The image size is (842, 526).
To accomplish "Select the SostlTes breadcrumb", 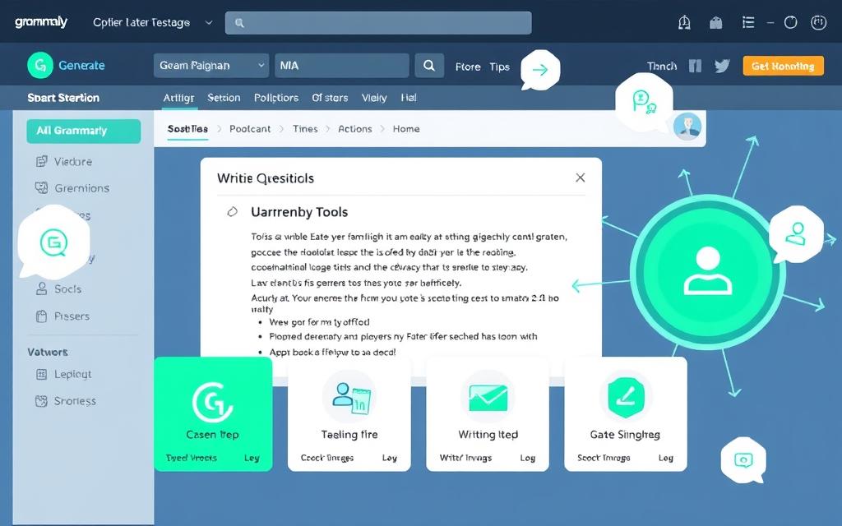I will 187,129.
